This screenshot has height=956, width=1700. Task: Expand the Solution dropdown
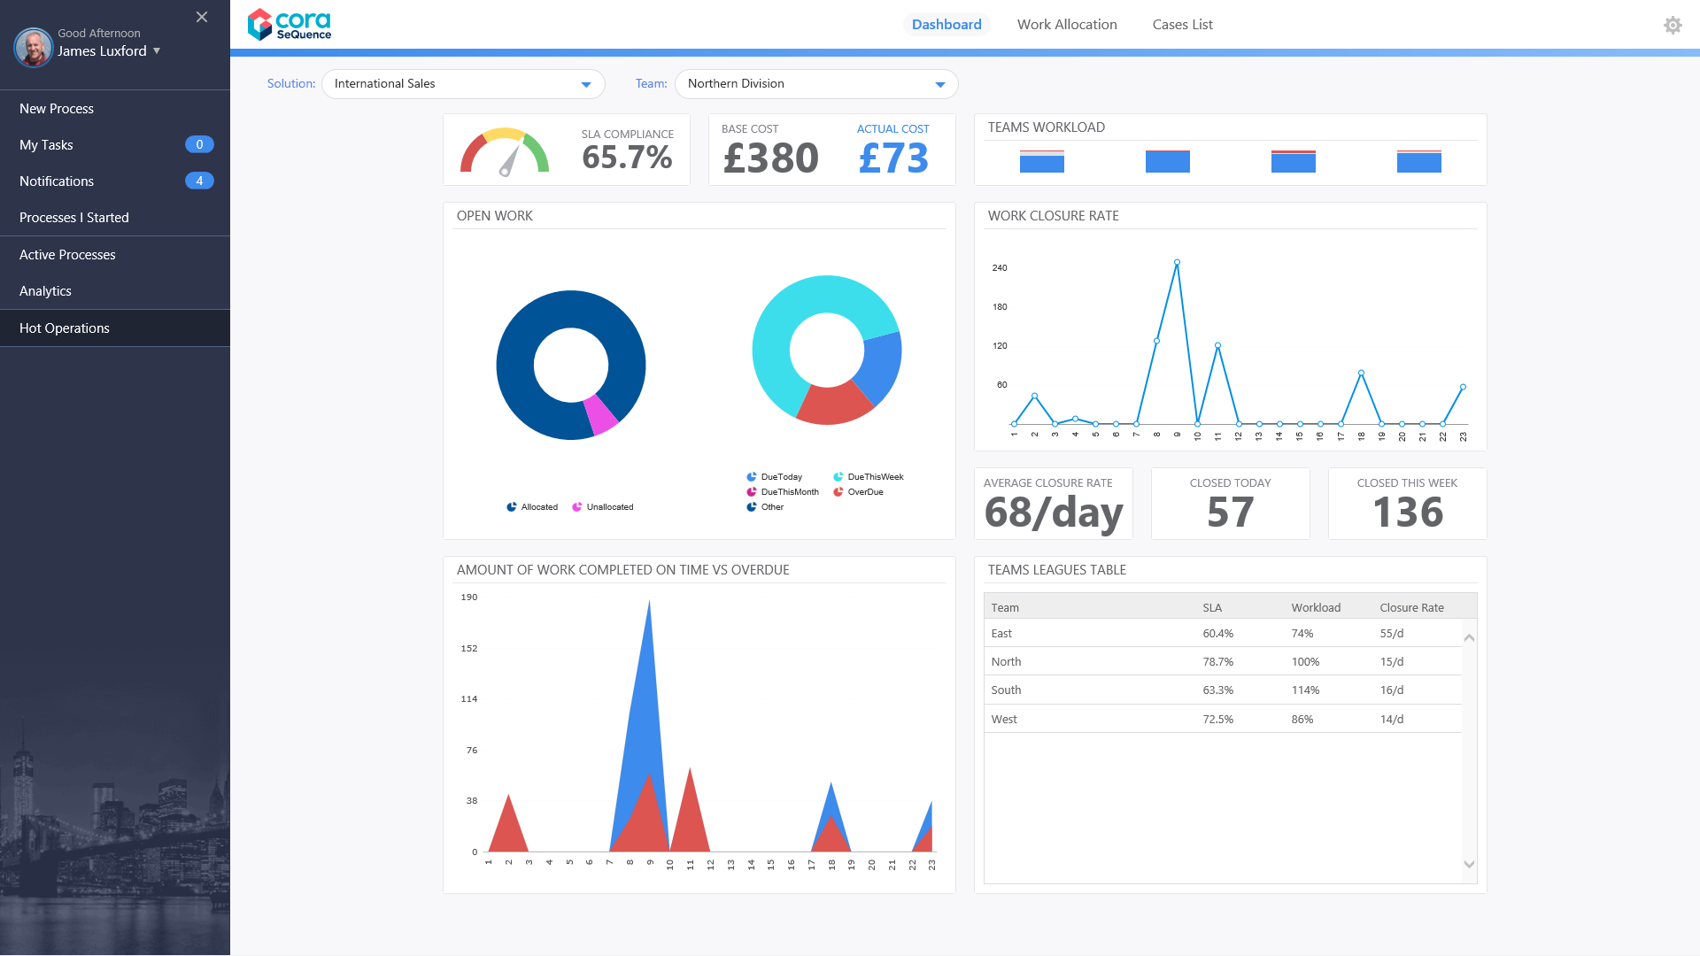pos(585,84)
